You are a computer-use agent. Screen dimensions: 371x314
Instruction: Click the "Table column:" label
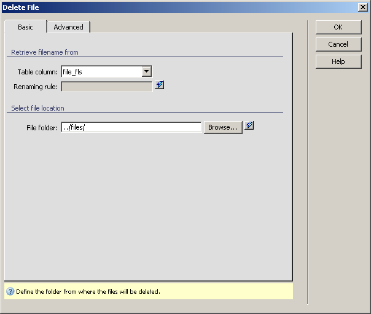pyautogui.click(x=37, y=72)
